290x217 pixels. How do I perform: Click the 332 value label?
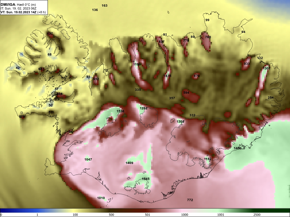[192, 115]
